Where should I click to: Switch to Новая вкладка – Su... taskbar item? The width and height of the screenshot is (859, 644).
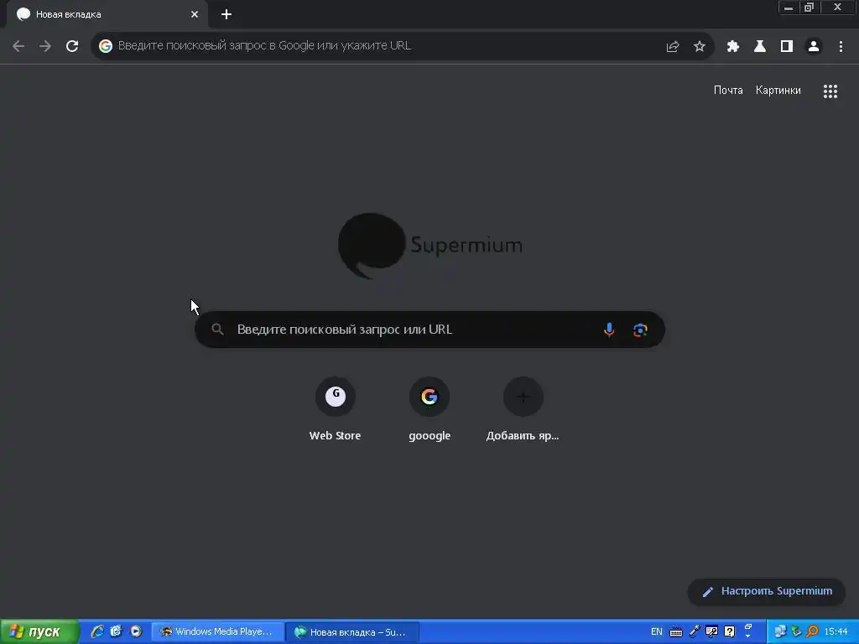point(352,632)
